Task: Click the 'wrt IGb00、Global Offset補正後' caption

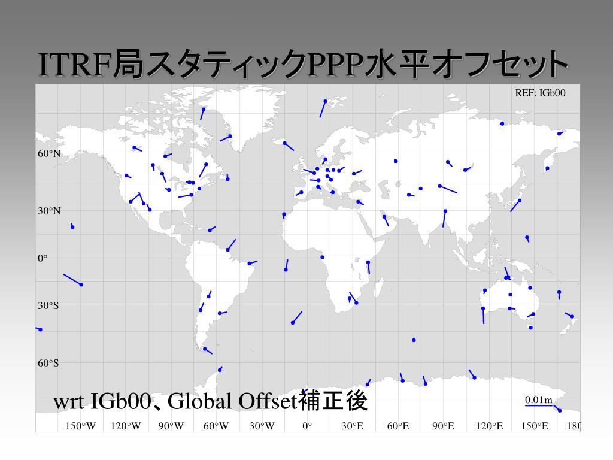Action: (210, 401)
